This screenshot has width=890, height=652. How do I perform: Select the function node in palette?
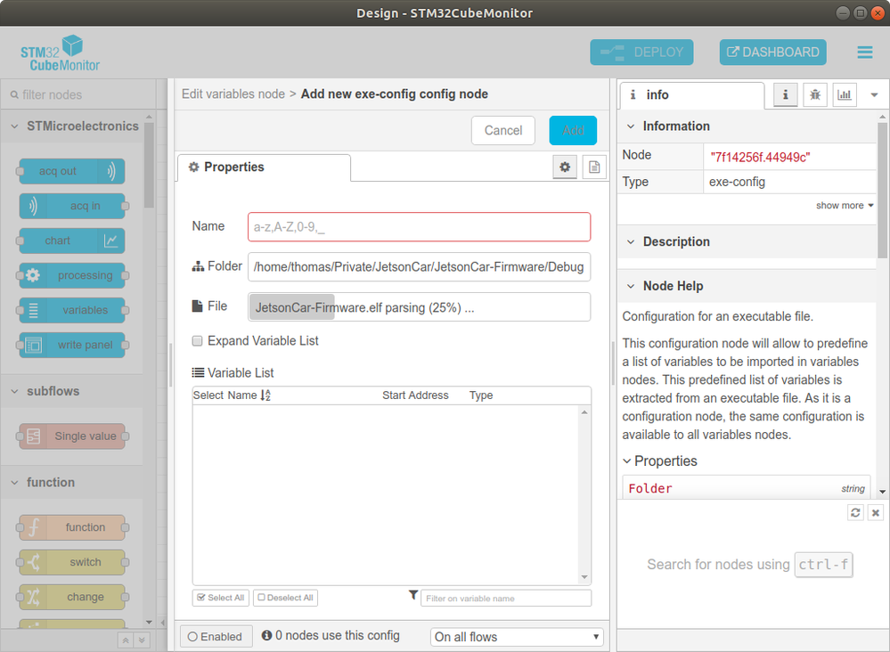click(72, 527)
